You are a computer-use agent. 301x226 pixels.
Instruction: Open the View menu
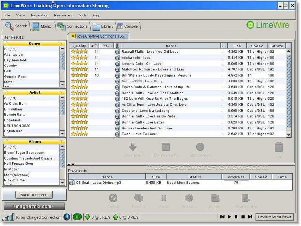(x=20, y=16)
